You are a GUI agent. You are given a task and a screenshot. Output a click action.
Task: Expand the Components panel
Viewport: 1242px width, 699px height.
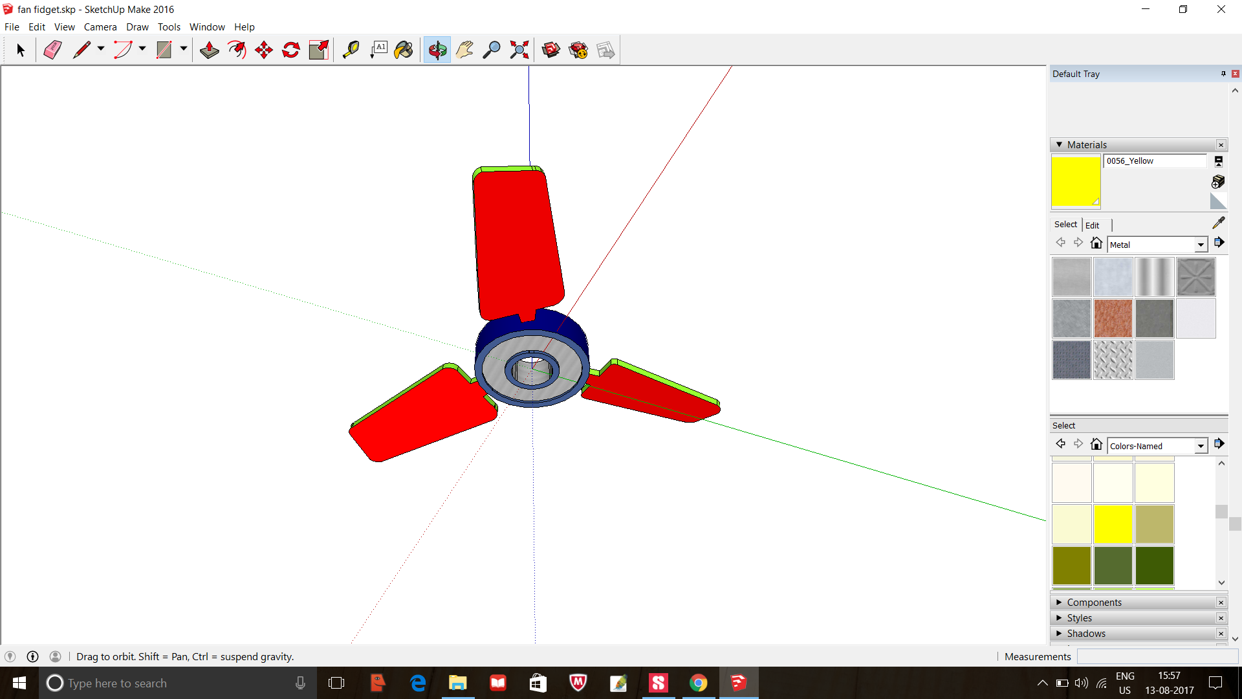1061,602
